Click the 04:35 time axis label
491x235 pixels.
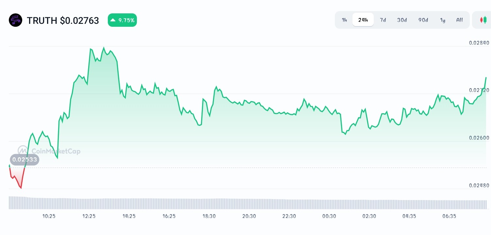click(x=409, y=216)
